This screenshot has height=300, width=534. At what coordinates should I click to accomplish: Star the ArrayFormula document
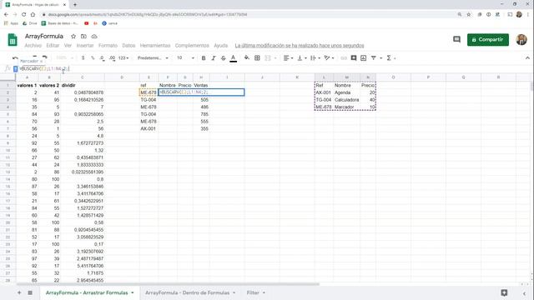[x=73, y=37]
